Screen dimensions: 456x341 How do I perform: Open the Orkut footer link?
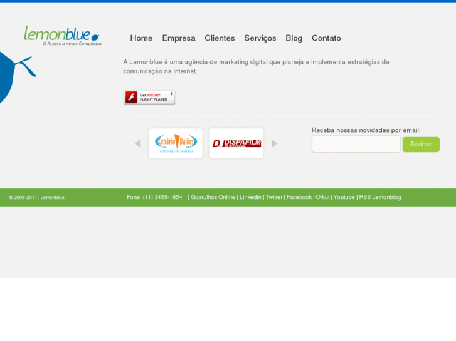point(322,197)
